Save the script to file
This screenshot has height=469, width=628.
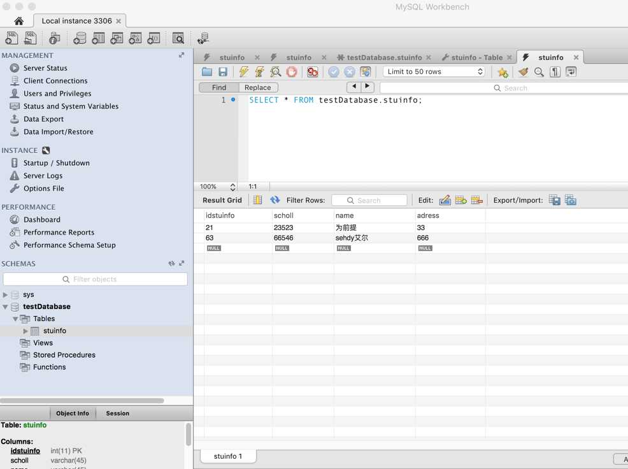tap(223, 72)
